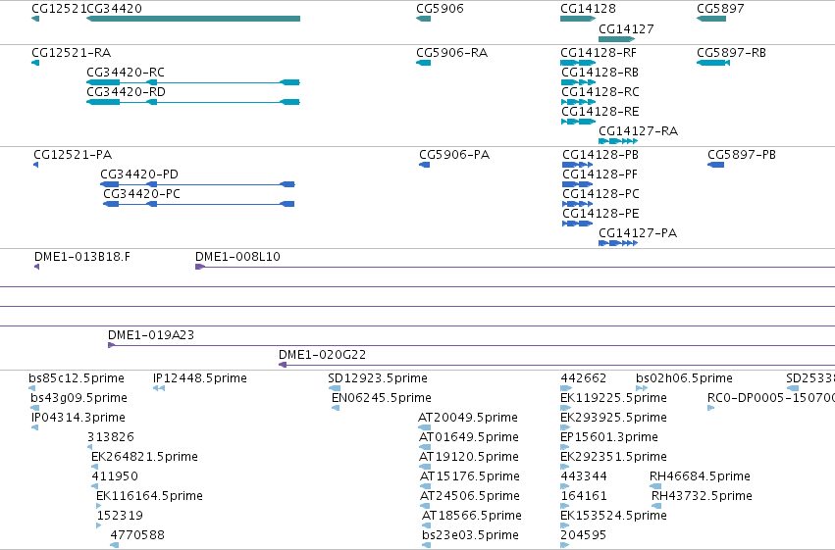
Task: Select BAC clone DME1-019A23
Action: coord(471,346)
